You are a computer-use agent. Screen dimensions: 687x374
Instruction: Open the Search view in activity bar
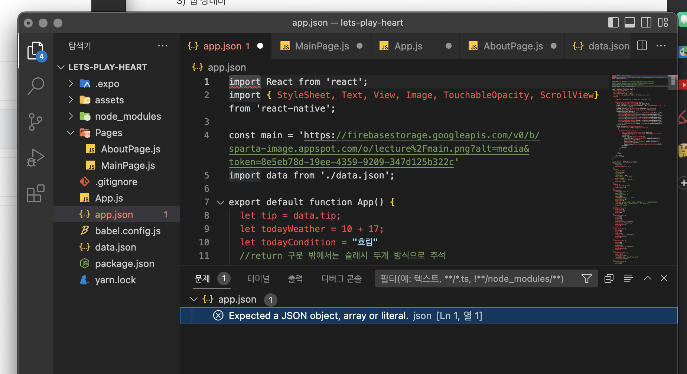coord(36,86)
